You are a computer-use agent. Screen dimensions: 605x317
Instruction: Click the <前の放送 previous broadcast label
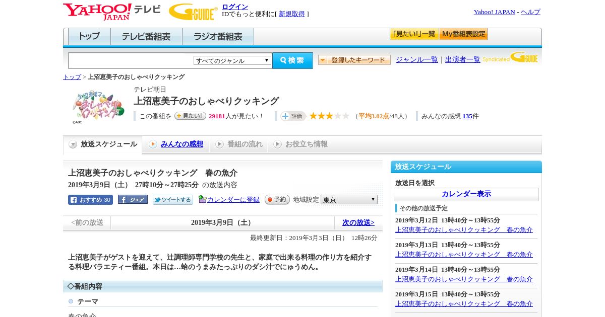coord(87,222)
